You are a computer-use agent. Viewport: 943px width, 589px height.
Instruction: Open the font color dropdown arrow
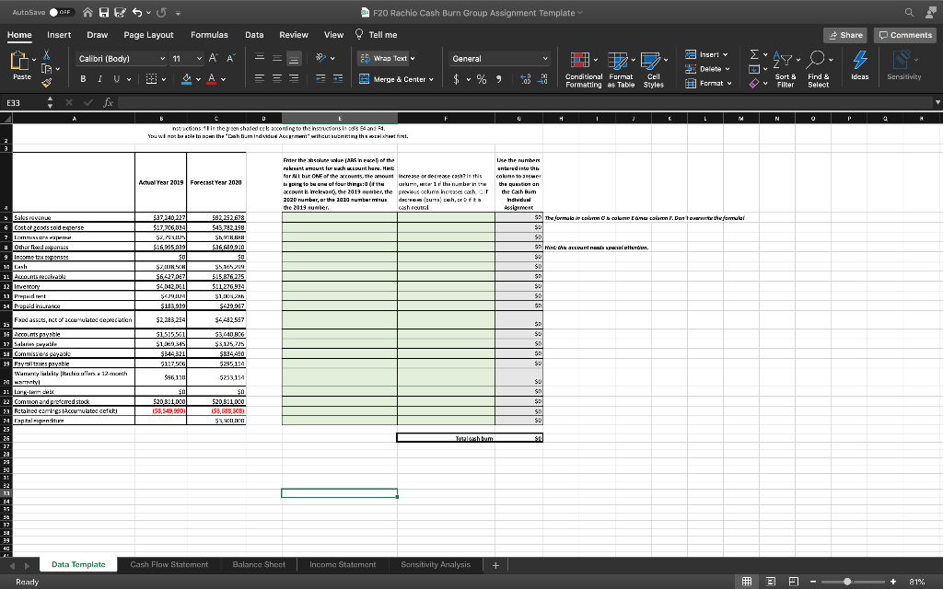[223, 79]
